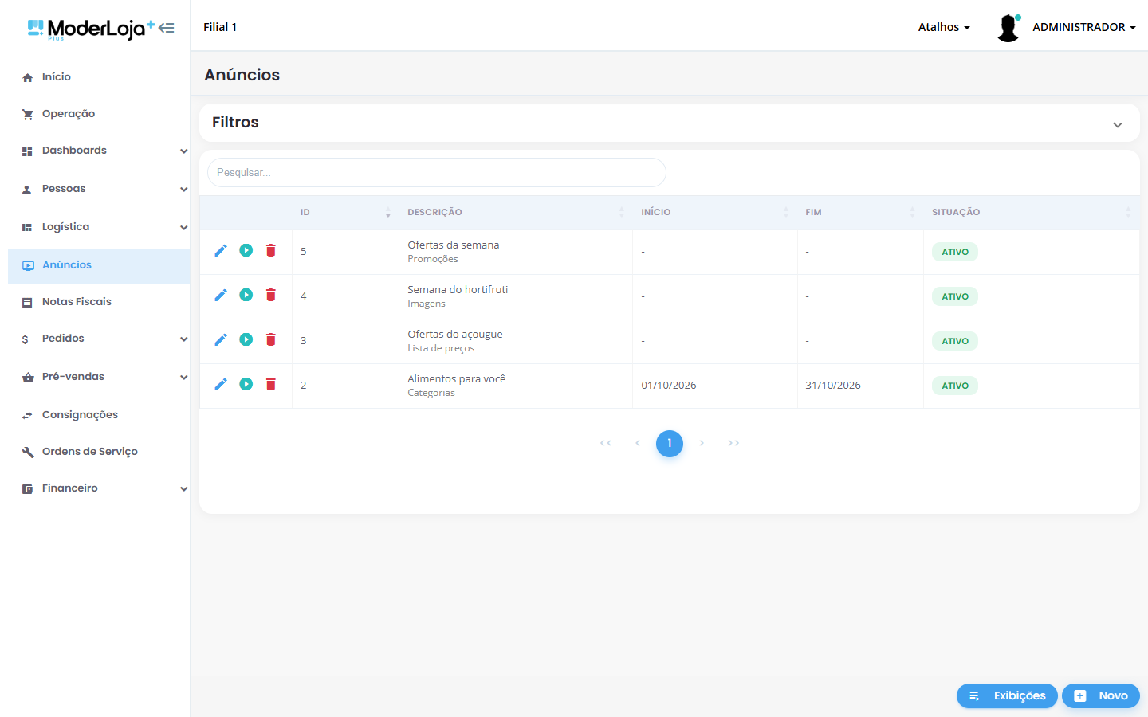Play the Semana do hortifruti ad
Viewport: 1148px width, 717px height.
pyautogui.click(x=246, y=296)
